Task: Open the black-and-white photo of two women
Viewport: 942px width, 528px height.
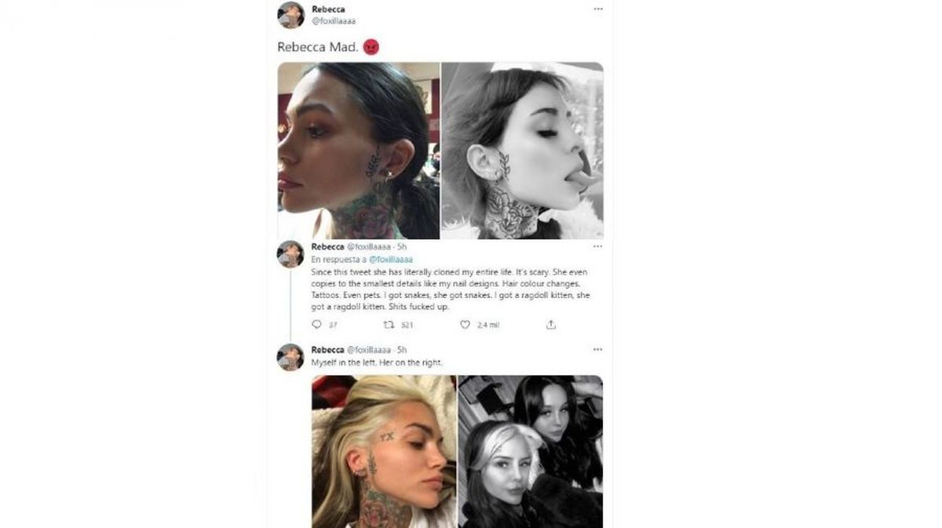Action: tap(531, 451)
